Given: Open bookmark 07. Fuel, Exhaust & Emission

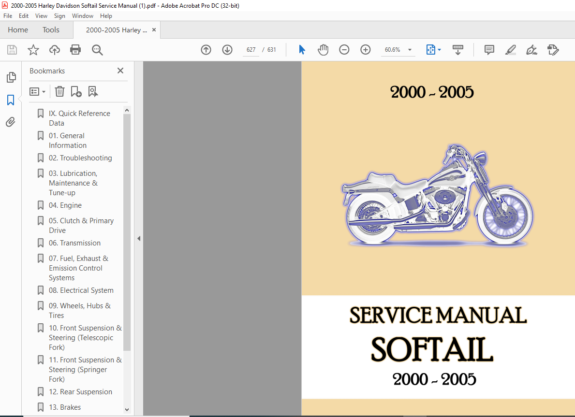Looking at the screenshot, I should [x=78, y=268].
